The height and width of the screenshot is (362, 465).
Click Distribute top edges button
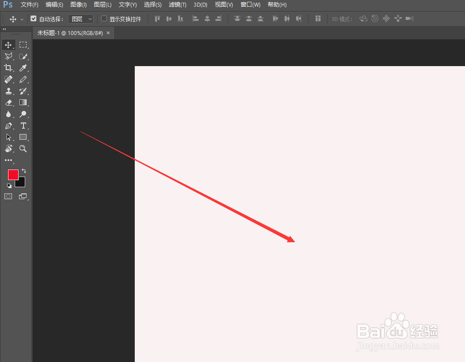point(237,19)
